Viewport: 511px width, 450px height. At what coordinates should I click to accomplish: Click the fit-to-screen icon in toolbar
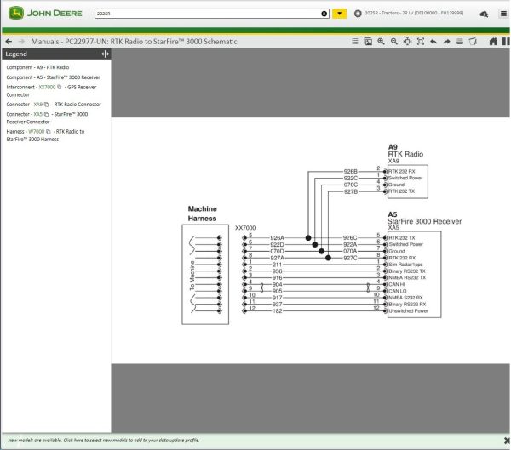click(421, 42)
